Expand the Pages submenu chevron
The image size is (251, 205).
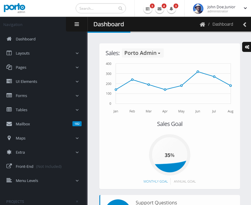coord(77,67)
